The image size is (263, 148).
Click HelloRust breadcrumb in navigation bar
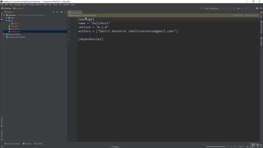pyautogui.click(x=6, y=8)
